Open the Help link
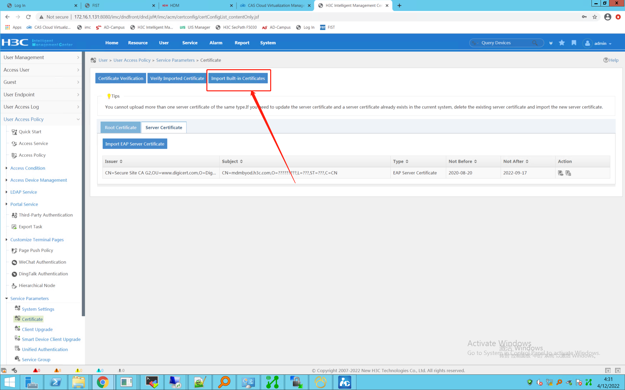The image size is (625, 390). (x=611, y=60)
